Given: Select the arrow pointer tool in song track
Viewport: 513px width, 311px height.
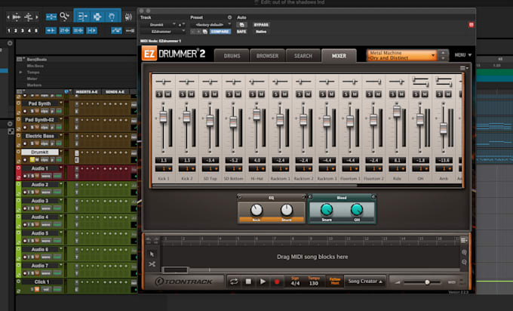Looking at the screenshot, I should pyautogui.click(x=152, y=253).
